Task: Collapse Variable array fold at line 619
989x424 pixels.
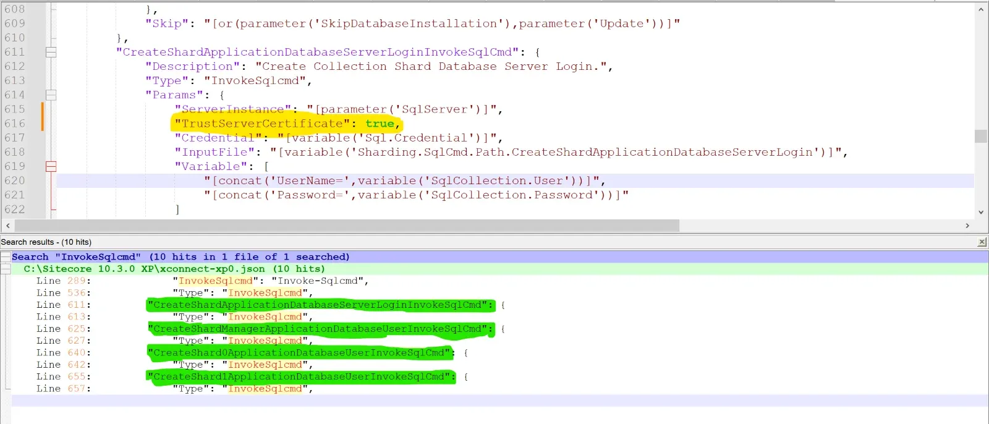Action: point(51,166)
